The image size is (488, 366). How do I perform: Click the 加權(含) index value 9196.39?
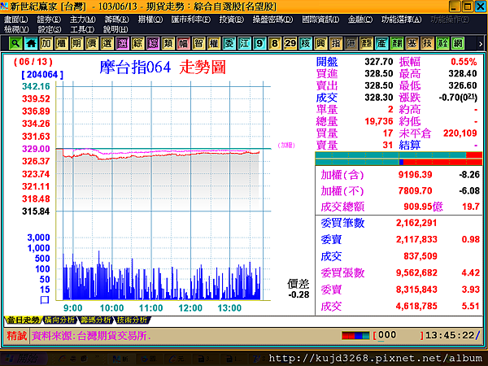click(x=415, y=175)
